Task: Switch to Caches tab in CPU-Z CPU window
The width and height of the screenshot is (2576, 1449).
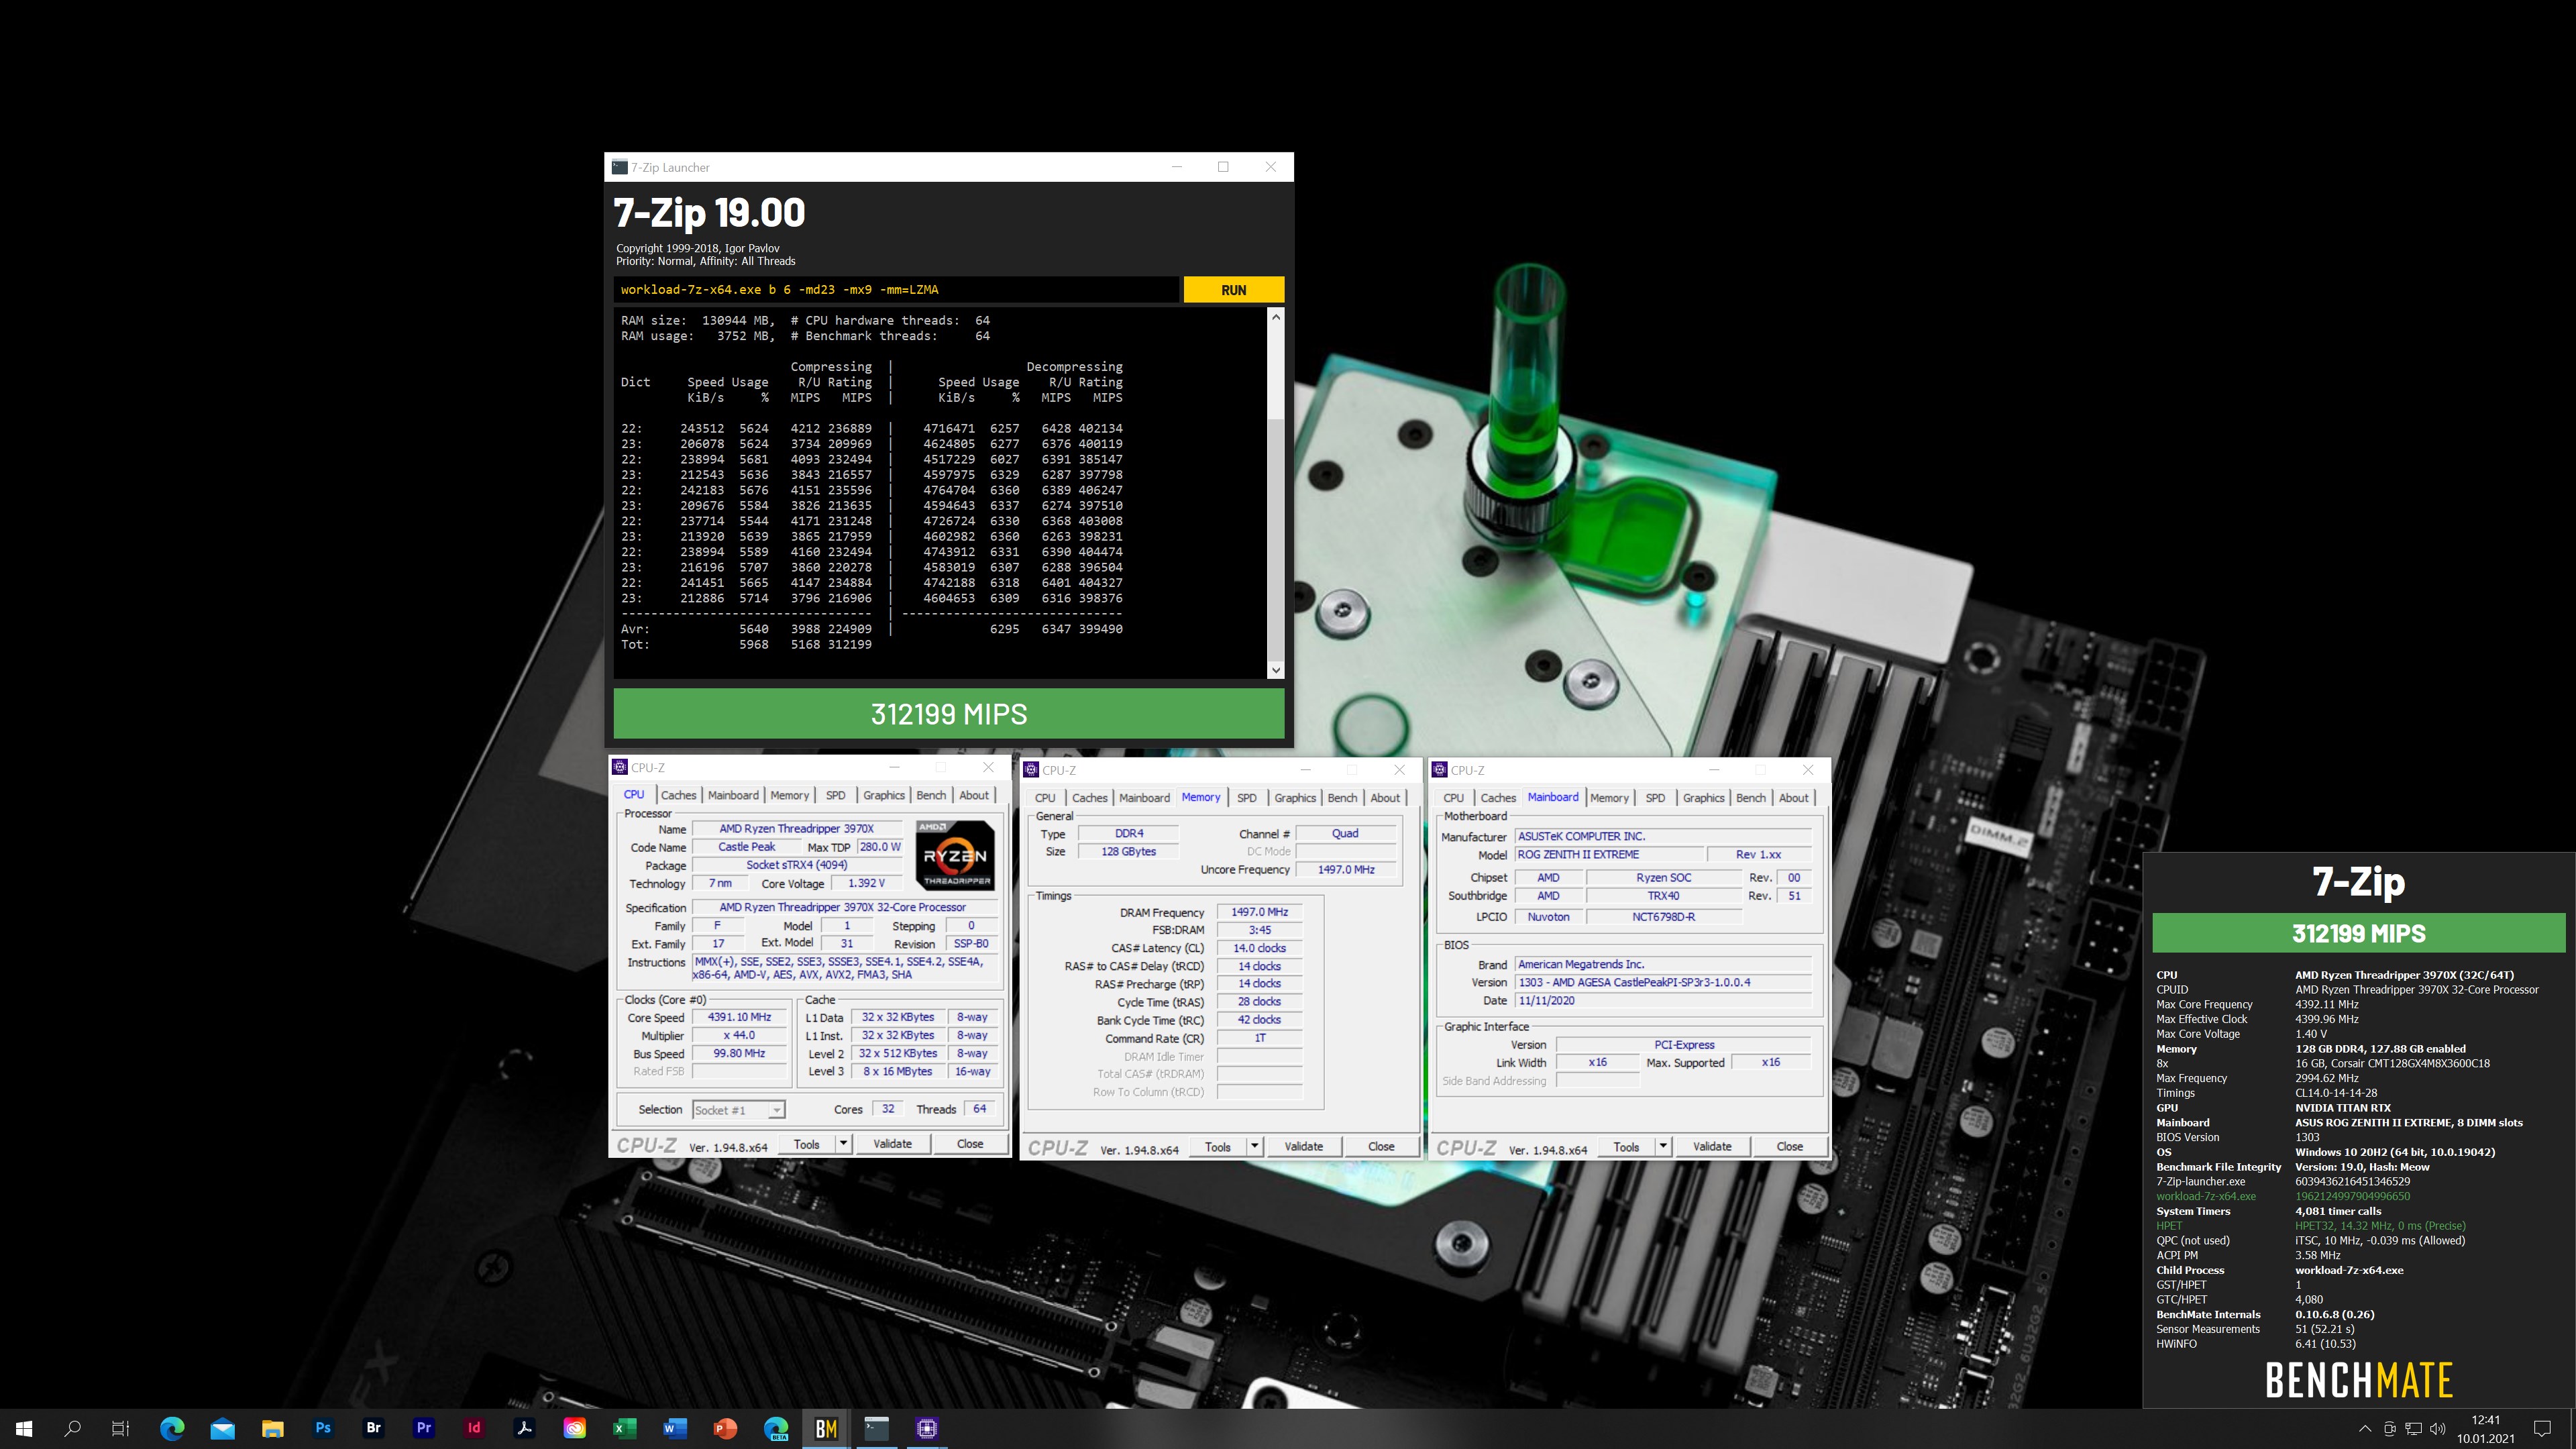Action: tap(678, 795)
